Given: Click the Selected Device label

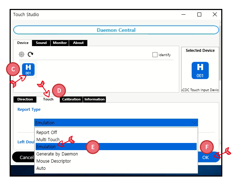Looking at the screenshot, I should click(x=200, y=50).
